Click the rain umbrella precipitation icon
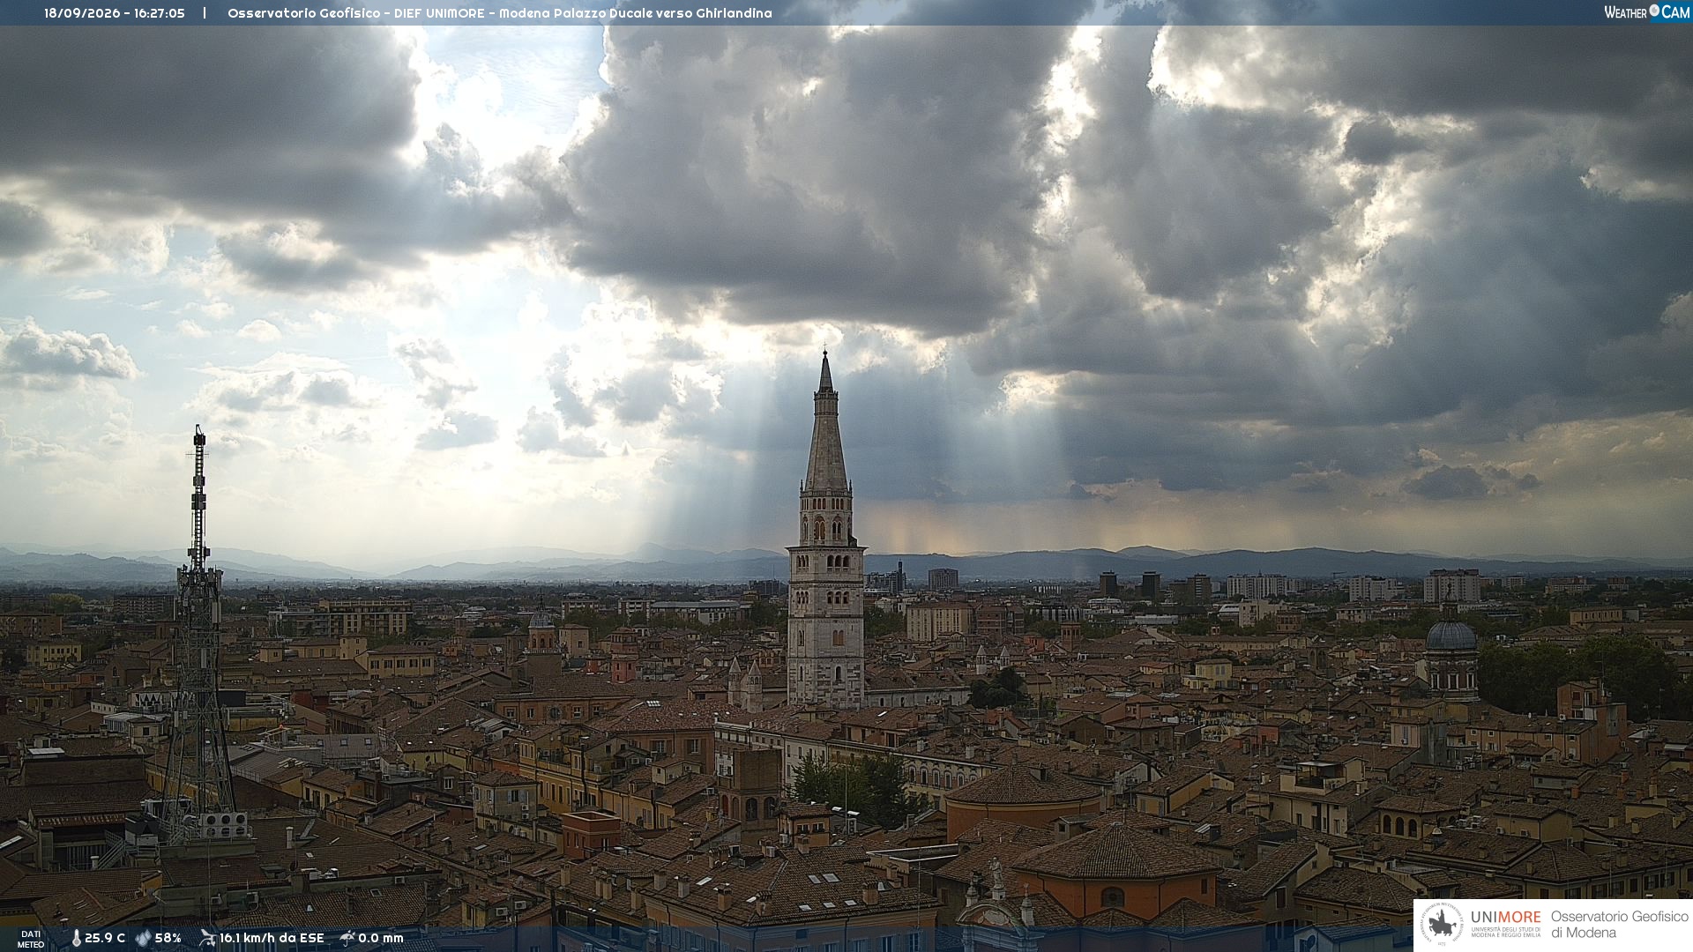Viewport: 1693px width, 952px height. tap(347, 938)
